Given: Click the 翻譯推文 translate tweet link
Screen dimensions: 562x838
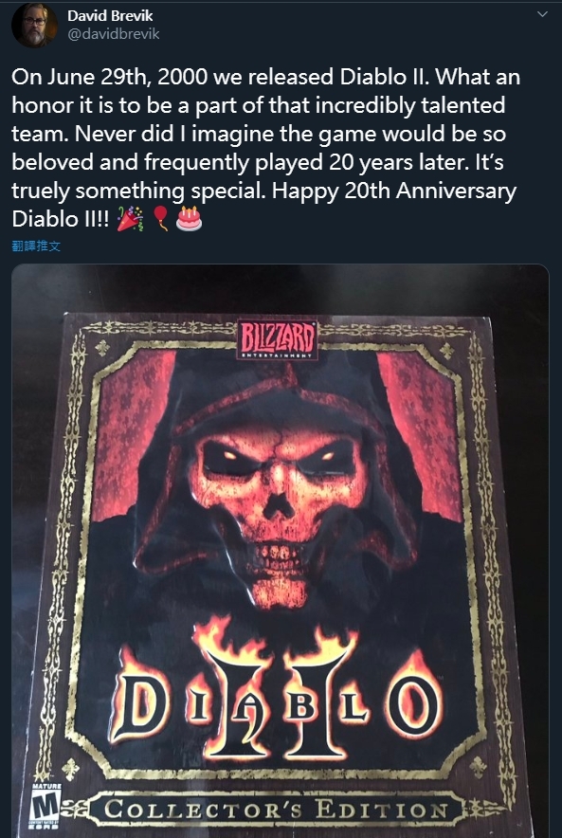Looking at the screenshot, I should click(x=36, y=246).
